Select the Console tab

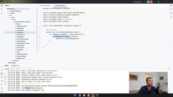(7, 69)
